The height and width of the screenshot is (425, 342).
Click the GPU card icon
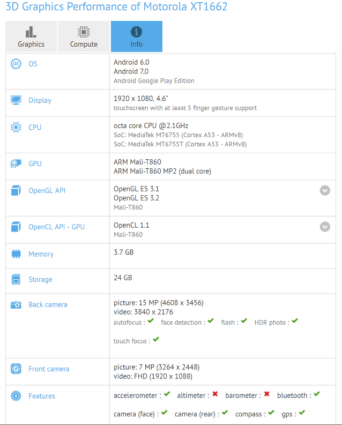16,163
